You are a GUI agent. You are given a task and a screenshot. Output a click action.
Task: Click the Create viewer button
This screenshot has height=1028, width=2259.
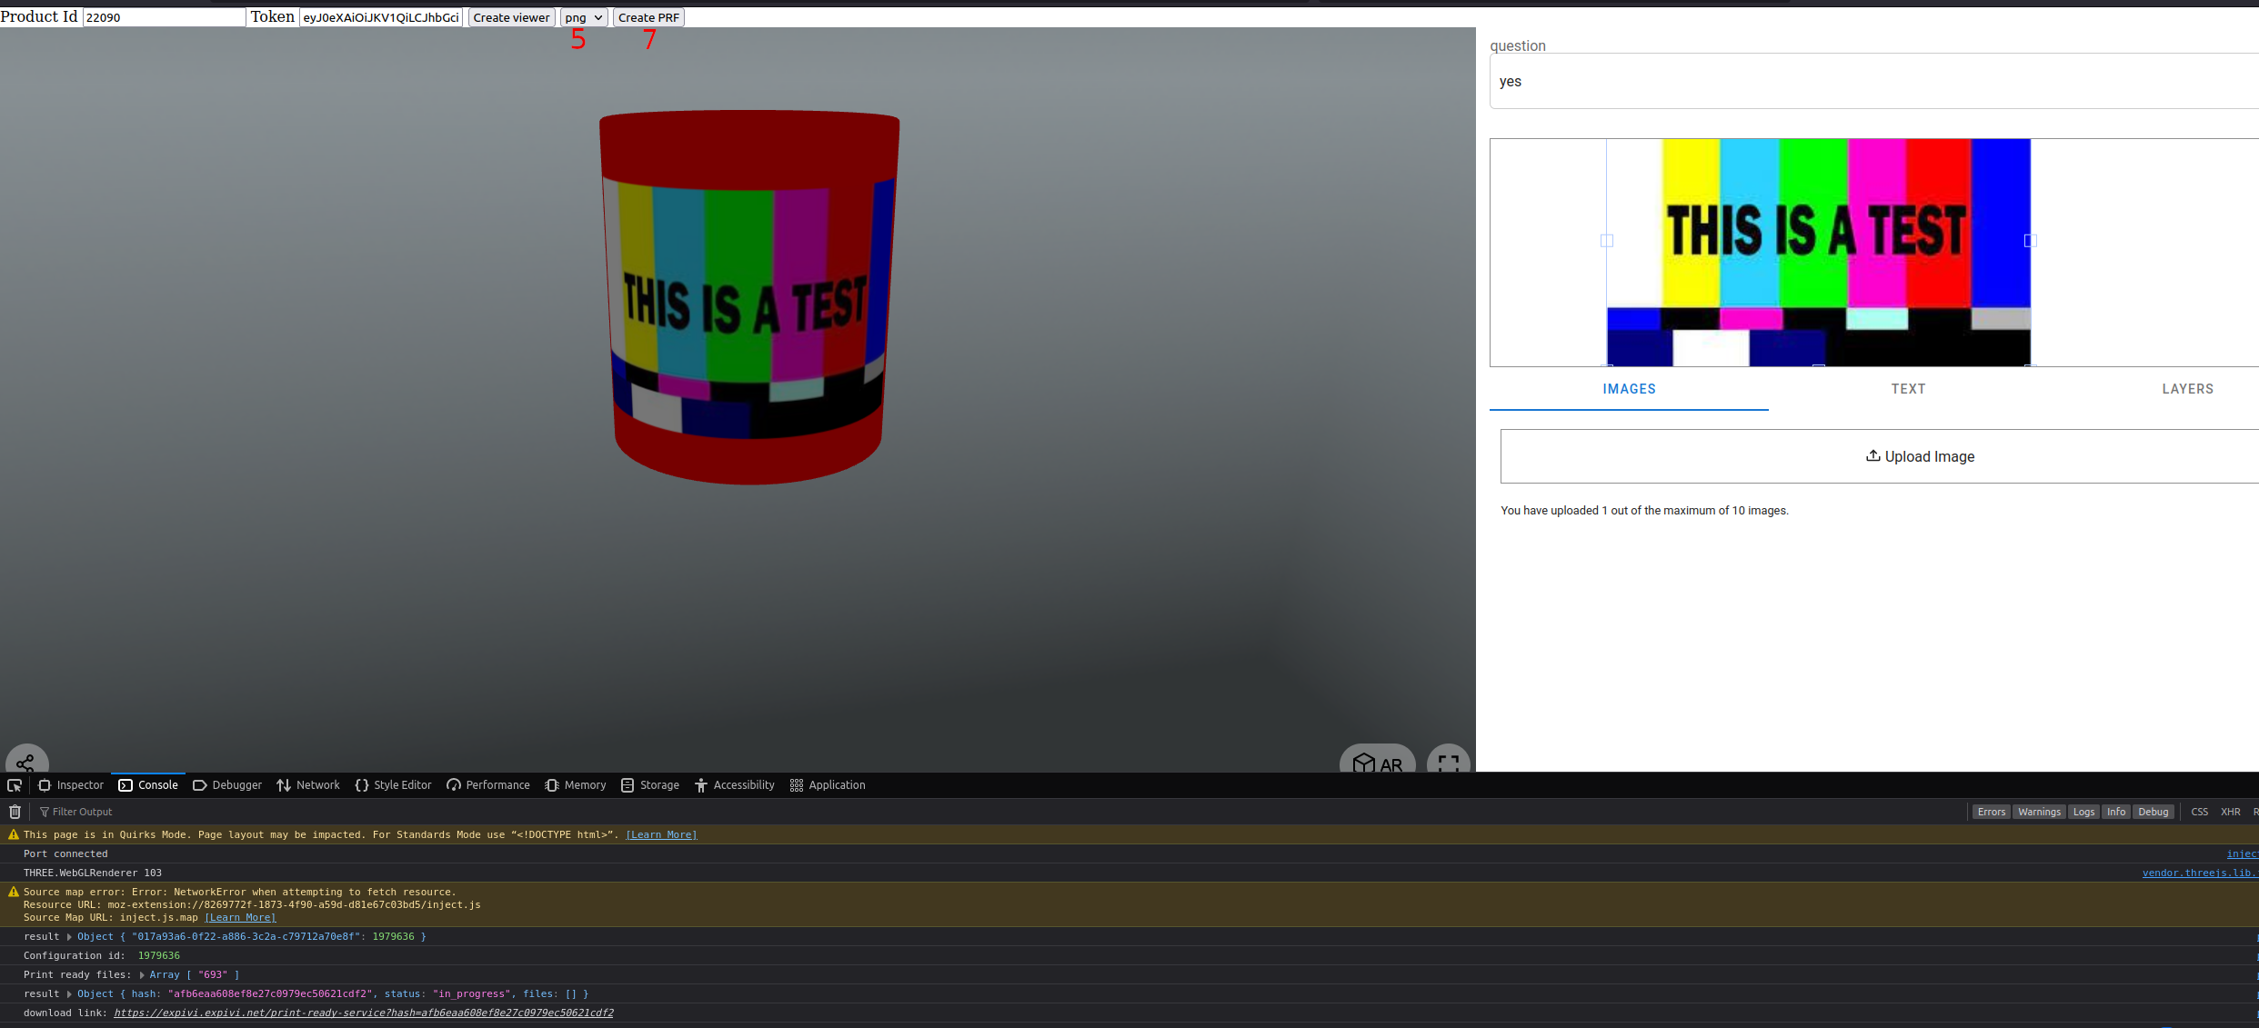[511, 17]
